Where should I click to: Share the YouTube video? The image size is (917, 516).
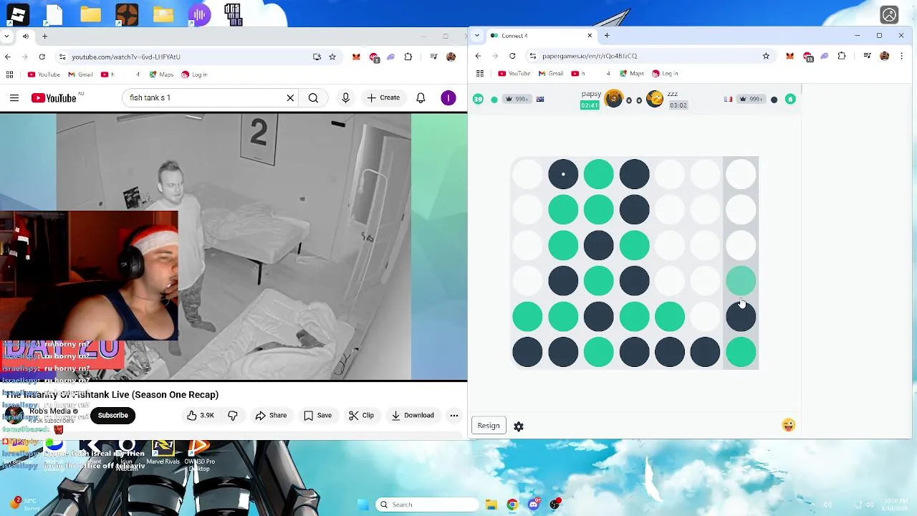[x=271, y=415]
